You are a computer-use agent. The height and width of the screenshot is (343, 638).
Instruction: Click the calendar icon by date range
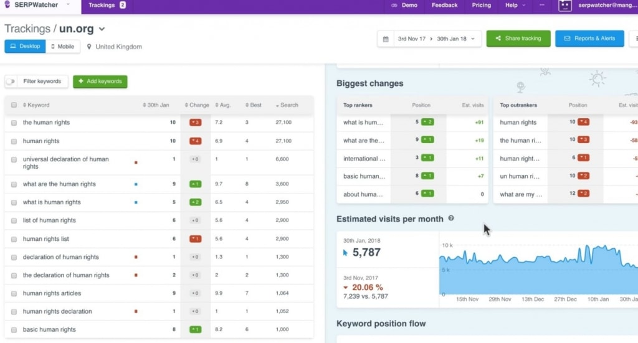tap(386, 39)
